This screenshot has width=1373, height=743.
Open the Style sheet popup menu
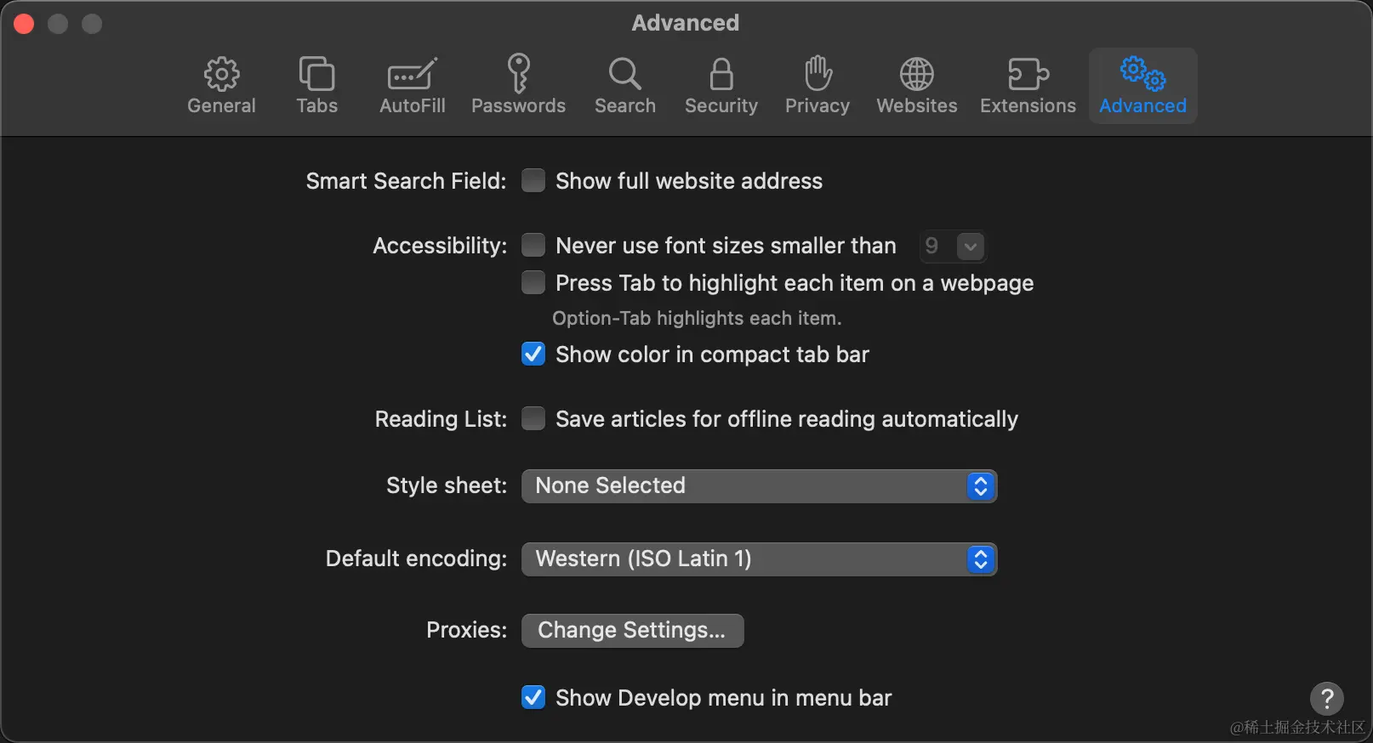(x=759, y=486)
